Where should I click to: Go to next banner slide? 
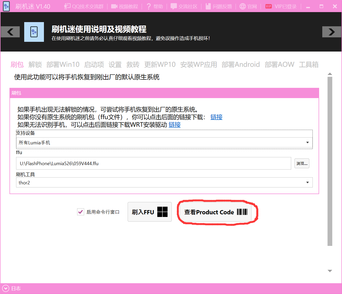point(331,32)
